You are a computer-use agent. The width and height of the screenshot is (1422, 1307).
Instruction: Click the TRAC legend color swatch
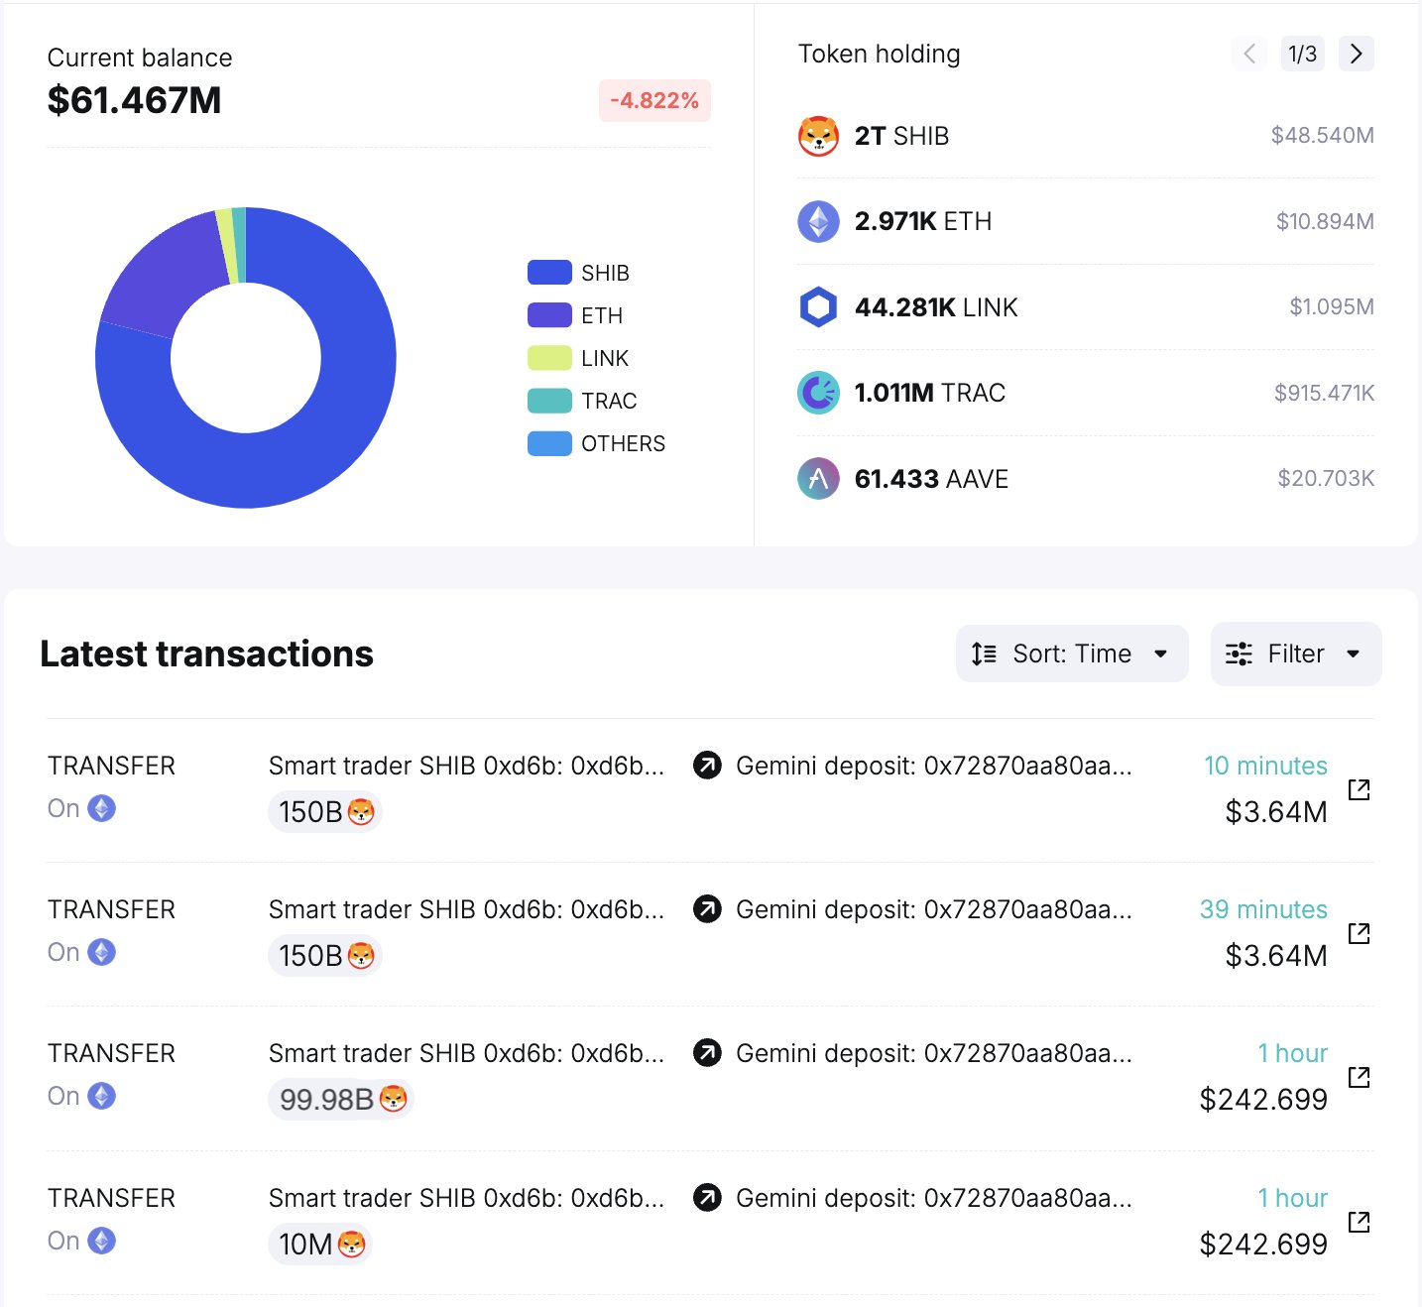coord(549,401)
